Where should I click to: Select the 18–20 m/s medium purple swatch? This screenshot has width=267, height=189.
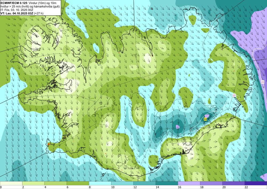point(211,183)
